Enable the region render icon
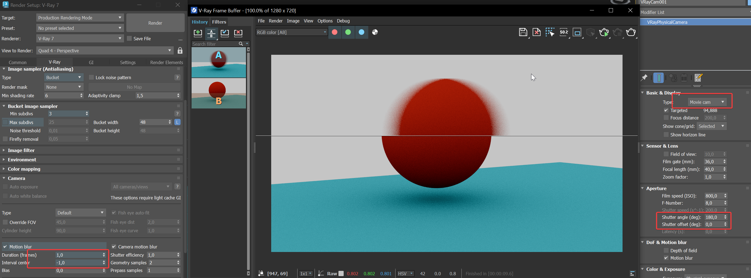 coord(577,32)
